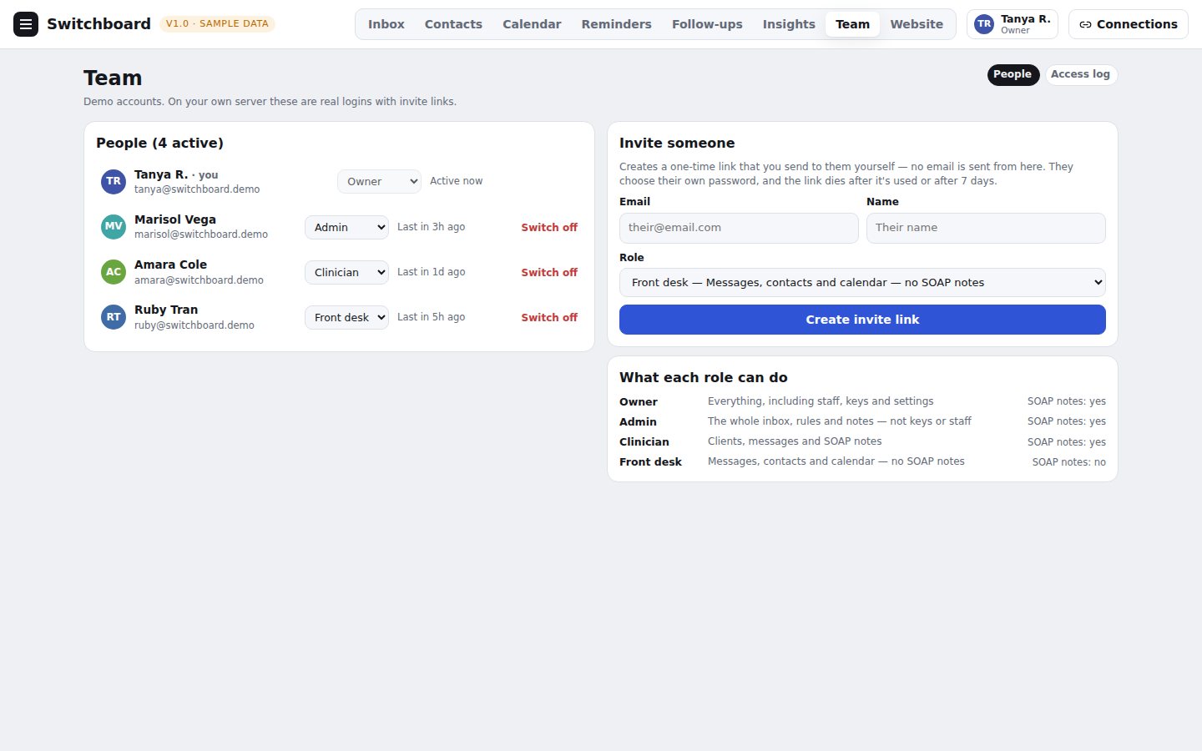Click the email ruby@switchboard.demo

click(x=194, y=325)
